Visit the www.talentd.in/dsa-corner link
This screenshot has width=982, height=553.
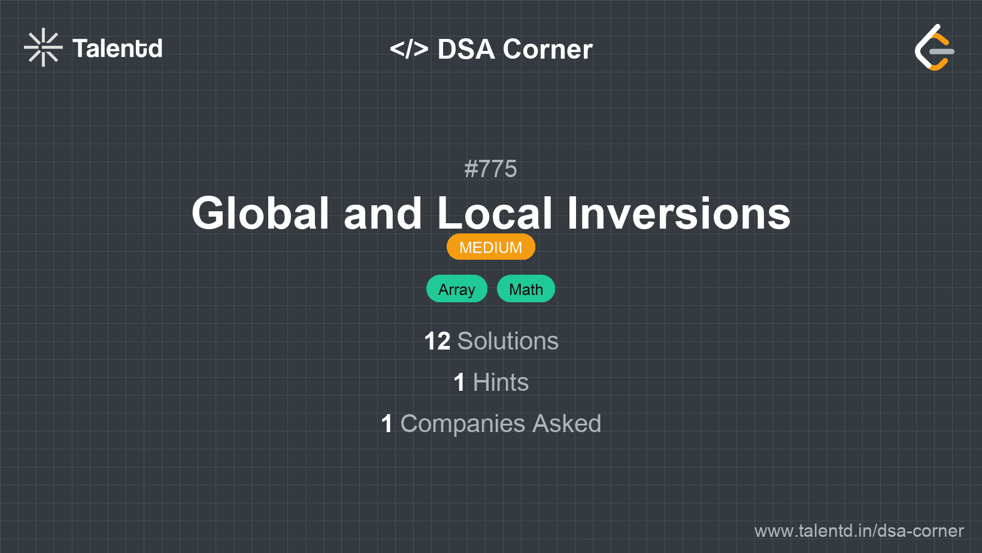[x=859, y=531]
